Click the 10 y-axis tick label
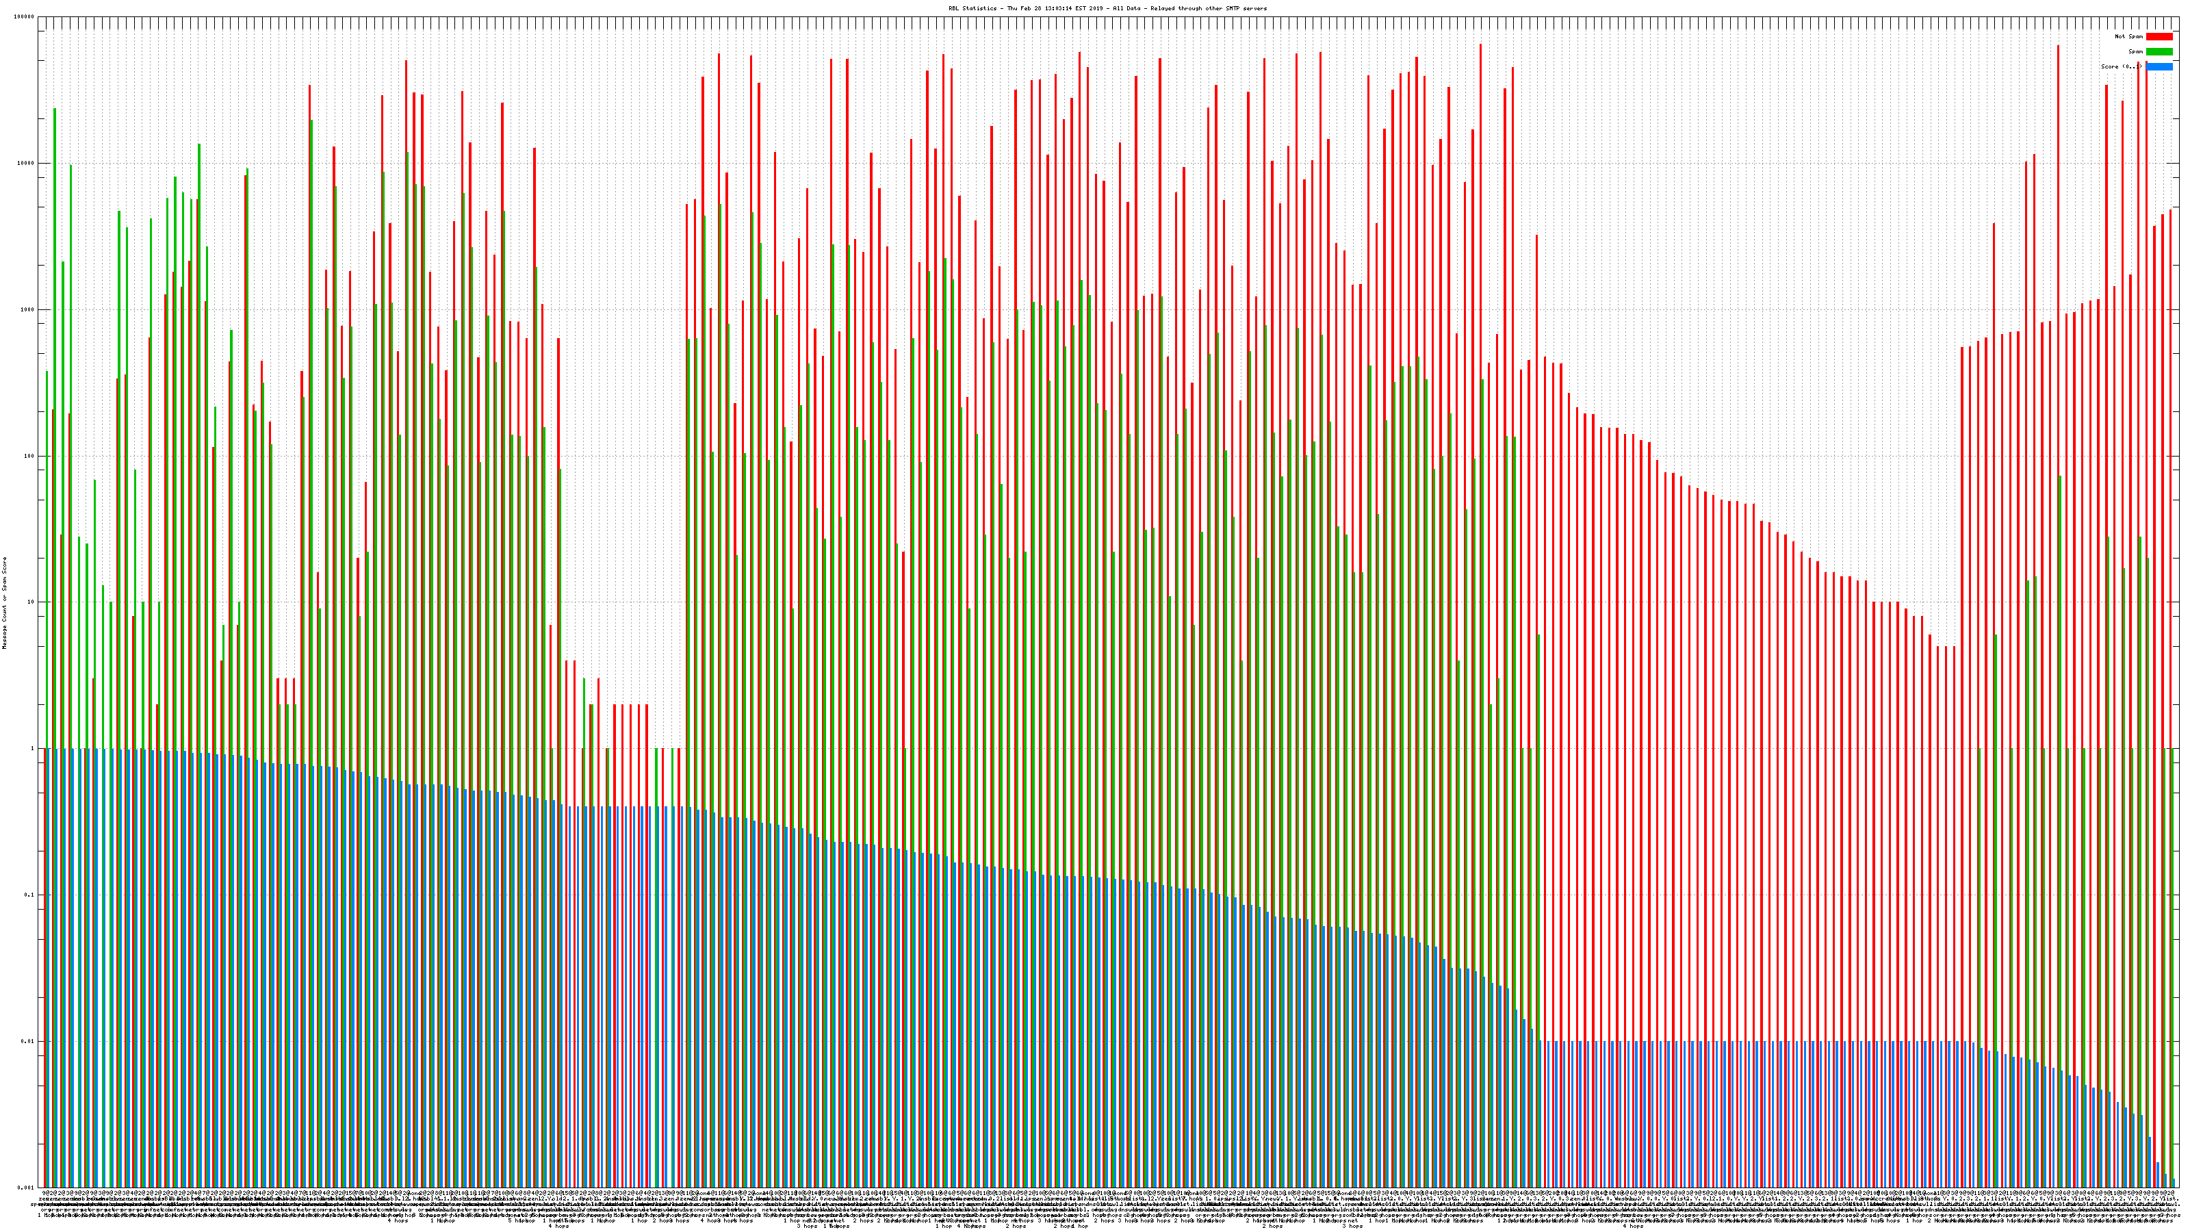 32,602
